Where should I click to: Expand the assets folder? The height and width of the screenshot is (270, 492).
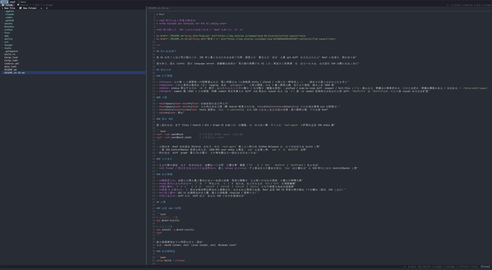tap(8, 24)
